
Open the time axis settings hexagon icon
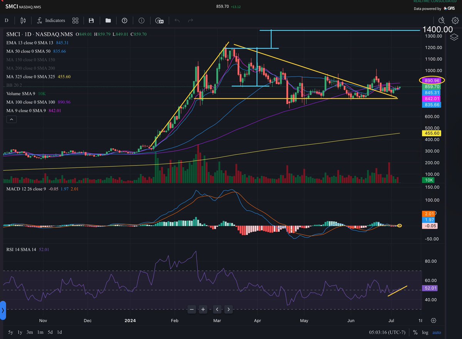(434, 321)
